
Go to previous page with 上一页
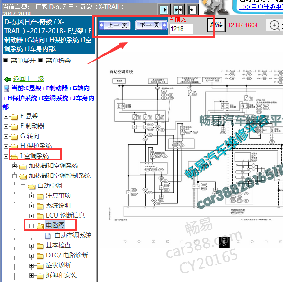(x=115, y=26)
